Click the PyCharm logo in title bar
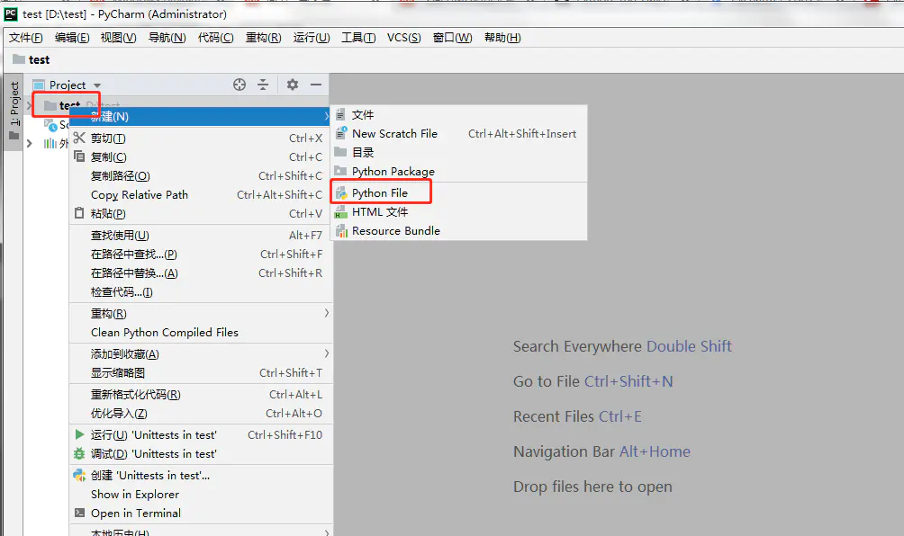Screen dimensions: 904x536 point(11,13)
